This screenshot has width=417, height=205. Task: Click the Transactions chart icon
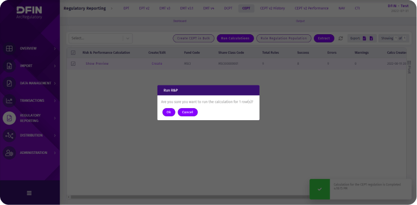coord(9,101)
